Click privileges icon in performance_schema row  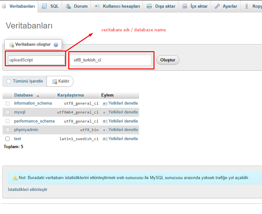click(105, 122)
